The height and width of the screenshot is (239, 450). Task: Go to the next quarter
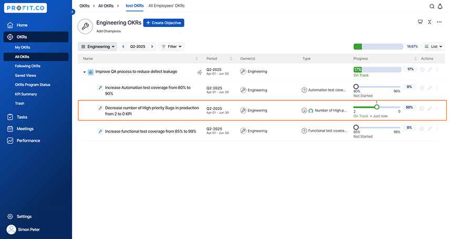coord(152,46)
